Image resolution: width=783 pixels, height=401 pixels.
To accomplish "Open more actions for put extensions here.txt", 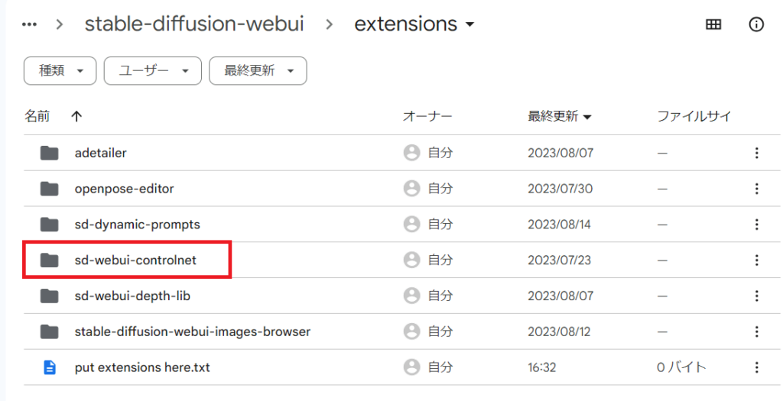I will tap(756, 367).
